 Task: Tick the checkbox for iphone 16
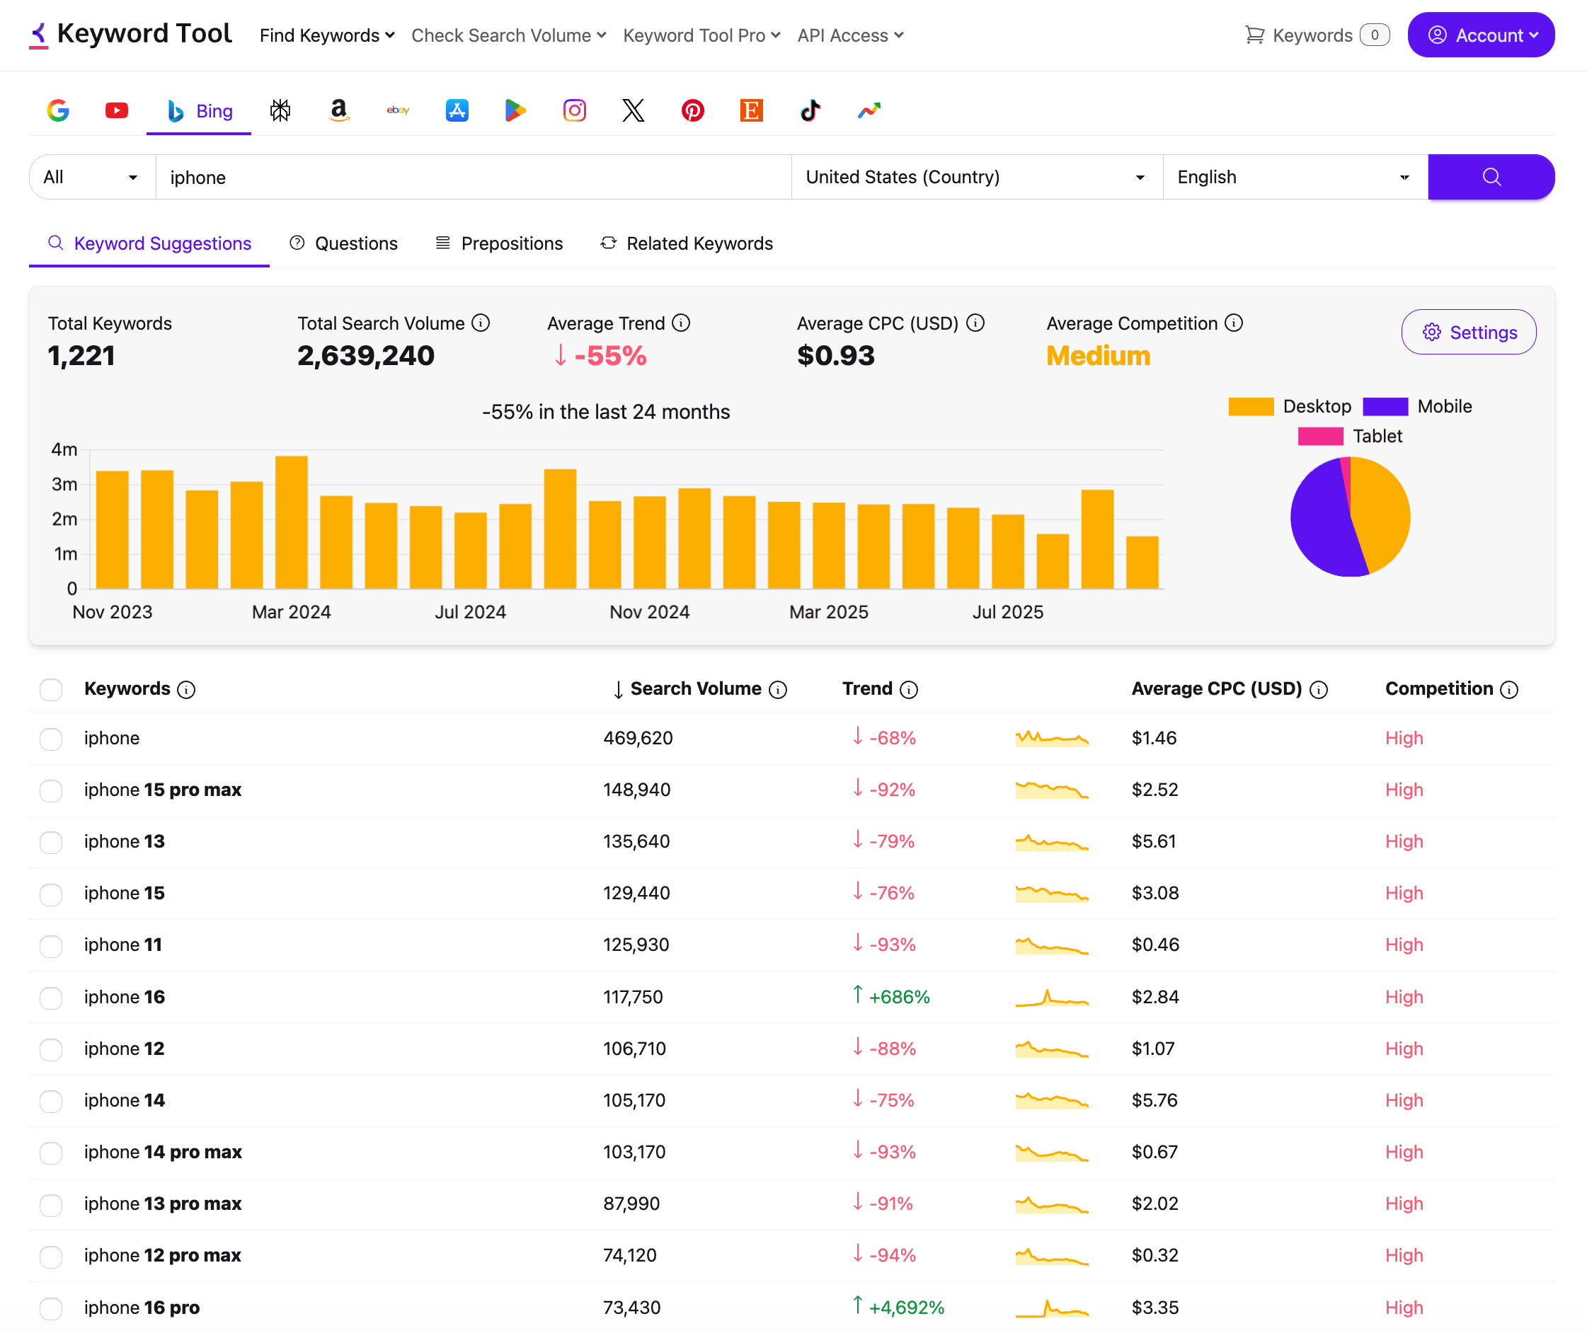(x=51, y=998)
